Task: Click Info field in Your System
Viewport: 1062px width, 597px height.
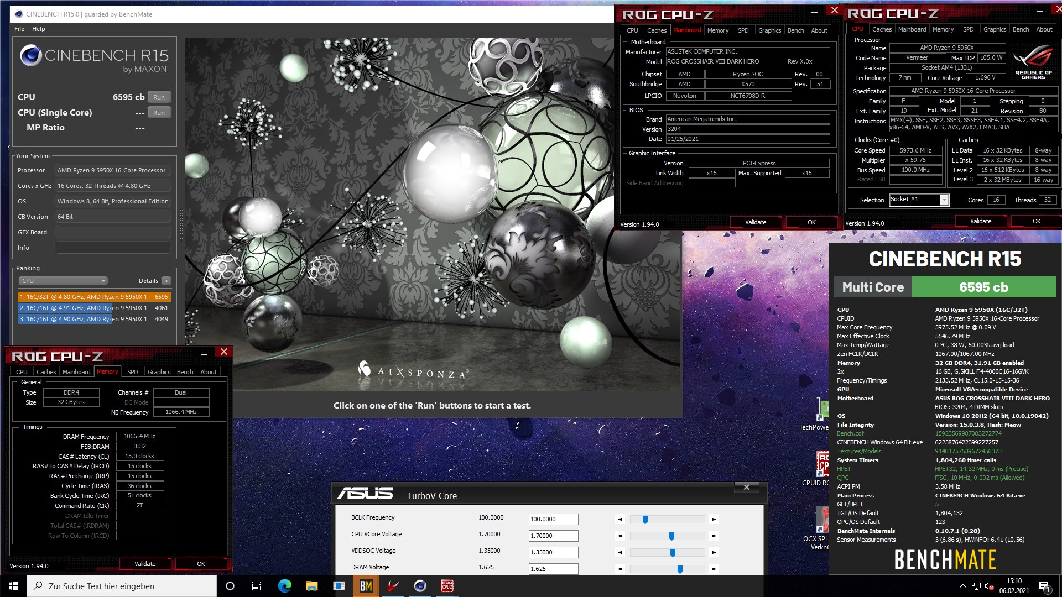Action: [112, 248]
